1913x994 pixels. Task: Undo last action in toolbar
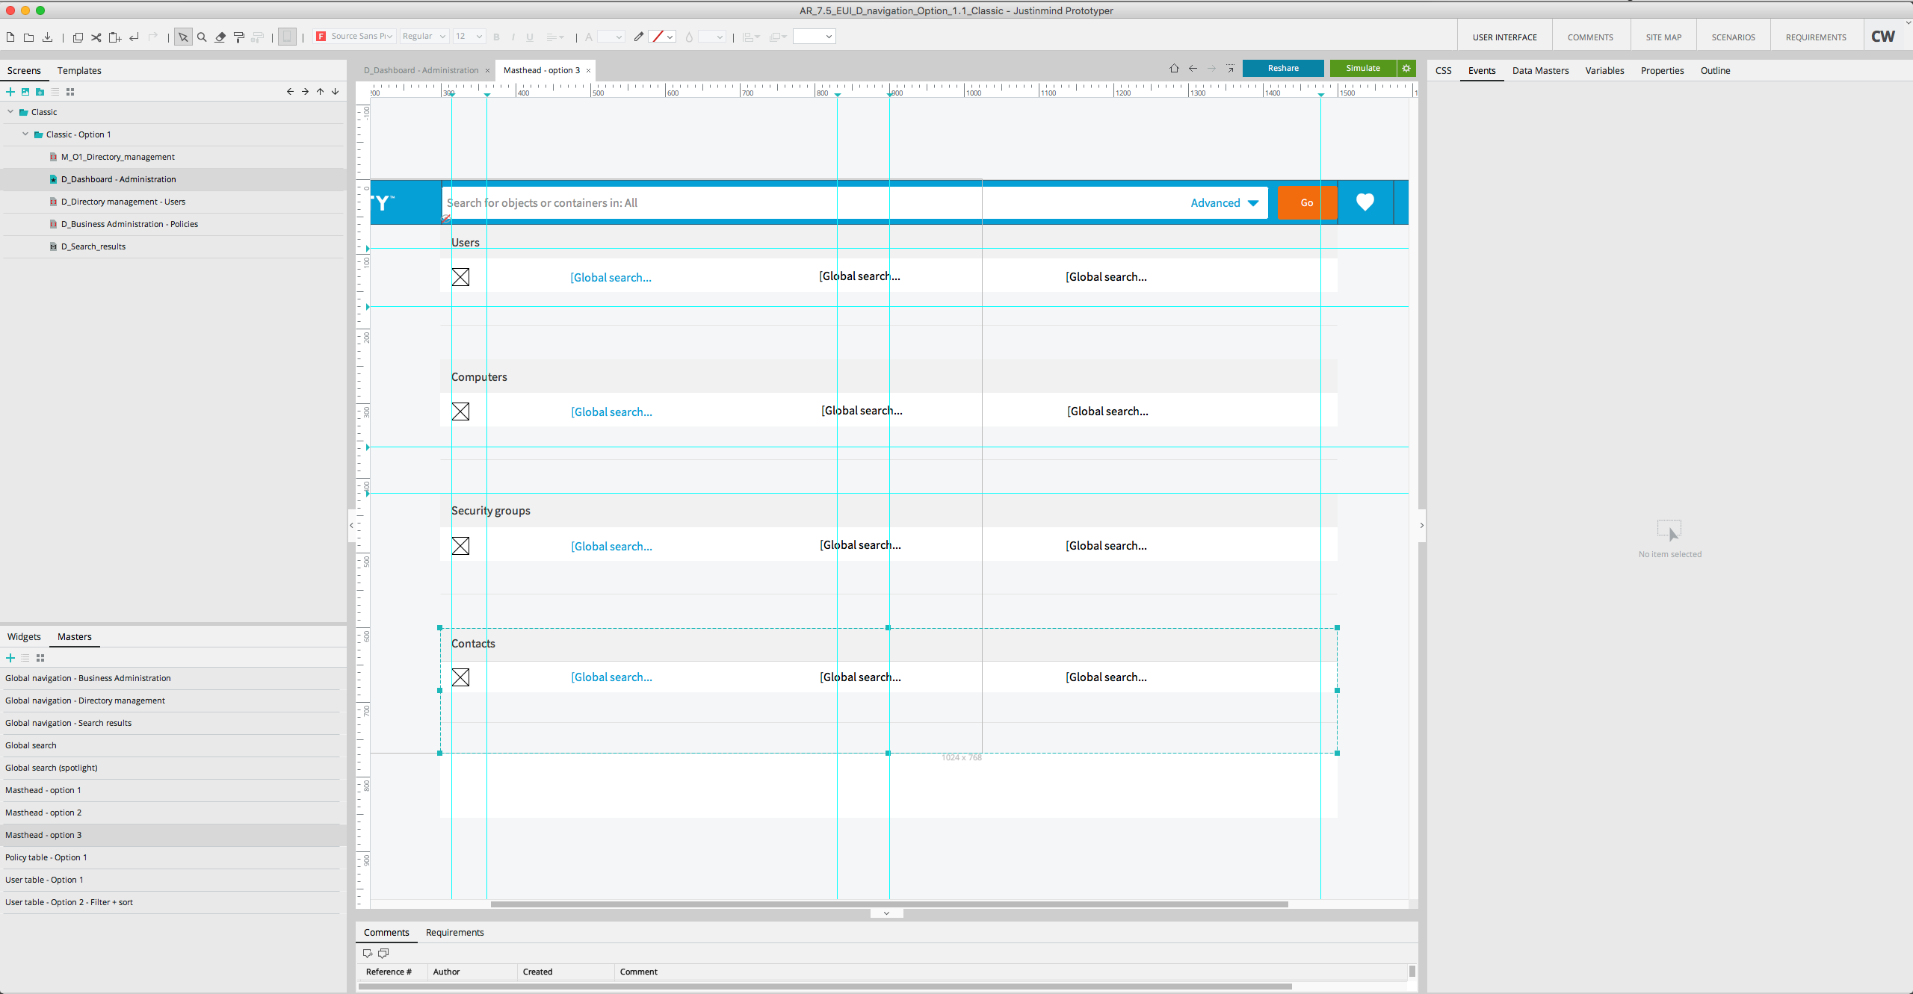coord(134,37)
